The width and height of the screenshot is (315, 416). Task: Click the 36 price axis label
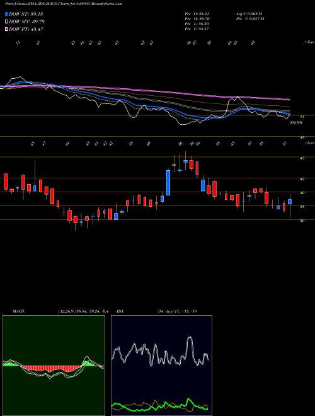coord(302,221)
